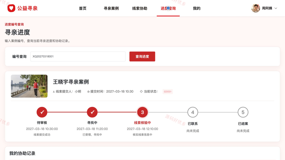Click 尚未完成 under 已结案
This screenshot has width=285, height=160.
point(243,131)
